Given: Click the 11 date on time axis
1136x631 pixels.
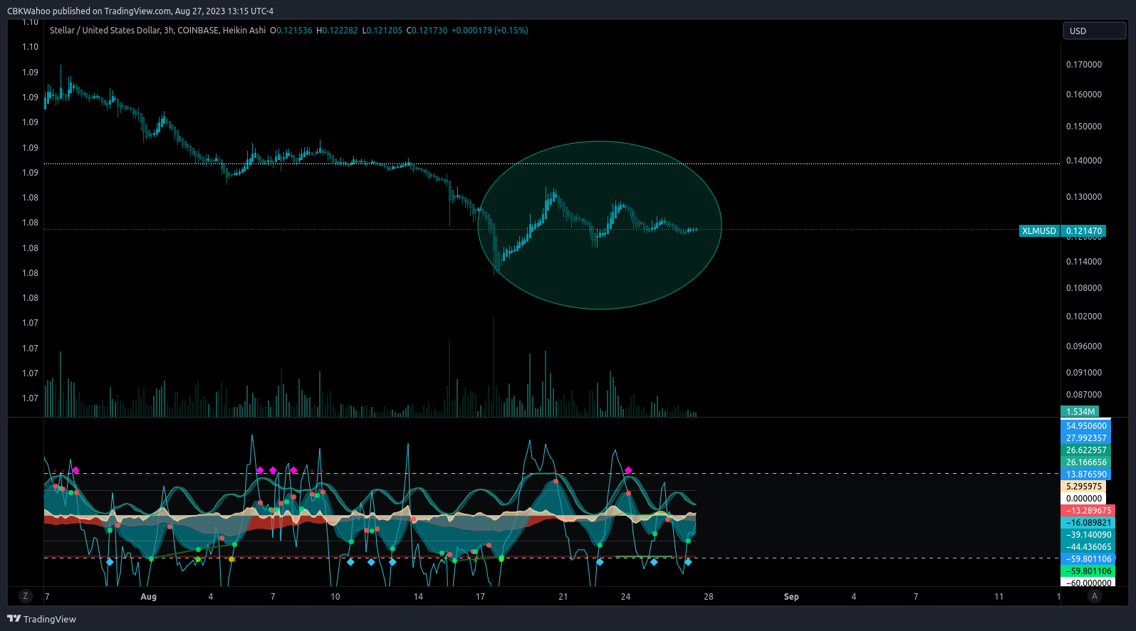Looking at the screenshot, I should tap(999, 597).
